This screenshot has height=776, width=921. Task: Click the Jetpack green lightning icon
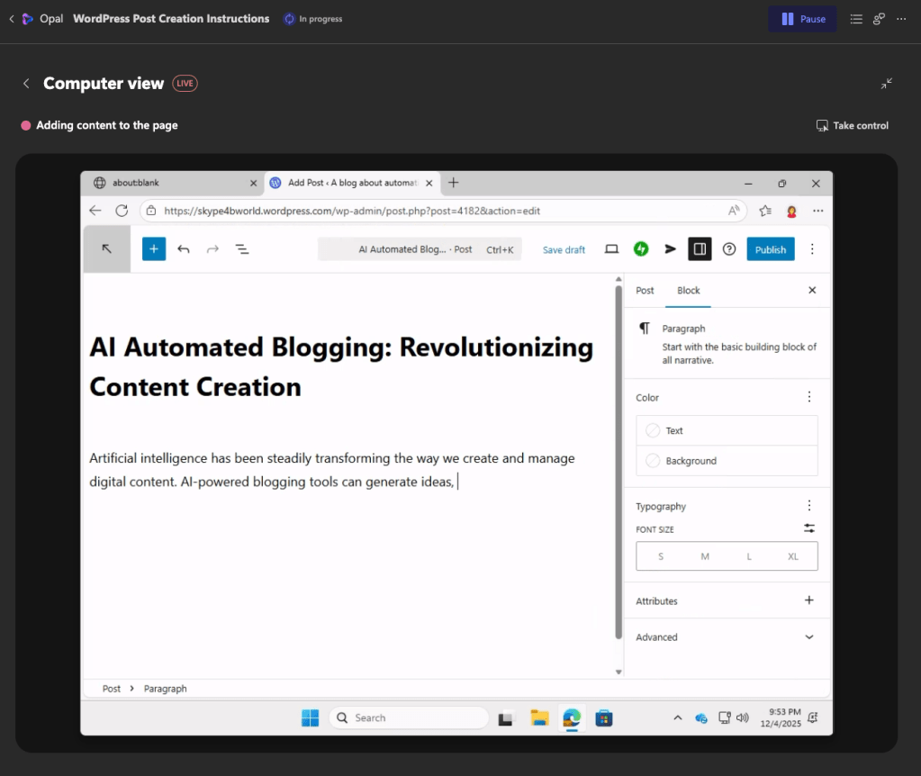pos(641,249)
